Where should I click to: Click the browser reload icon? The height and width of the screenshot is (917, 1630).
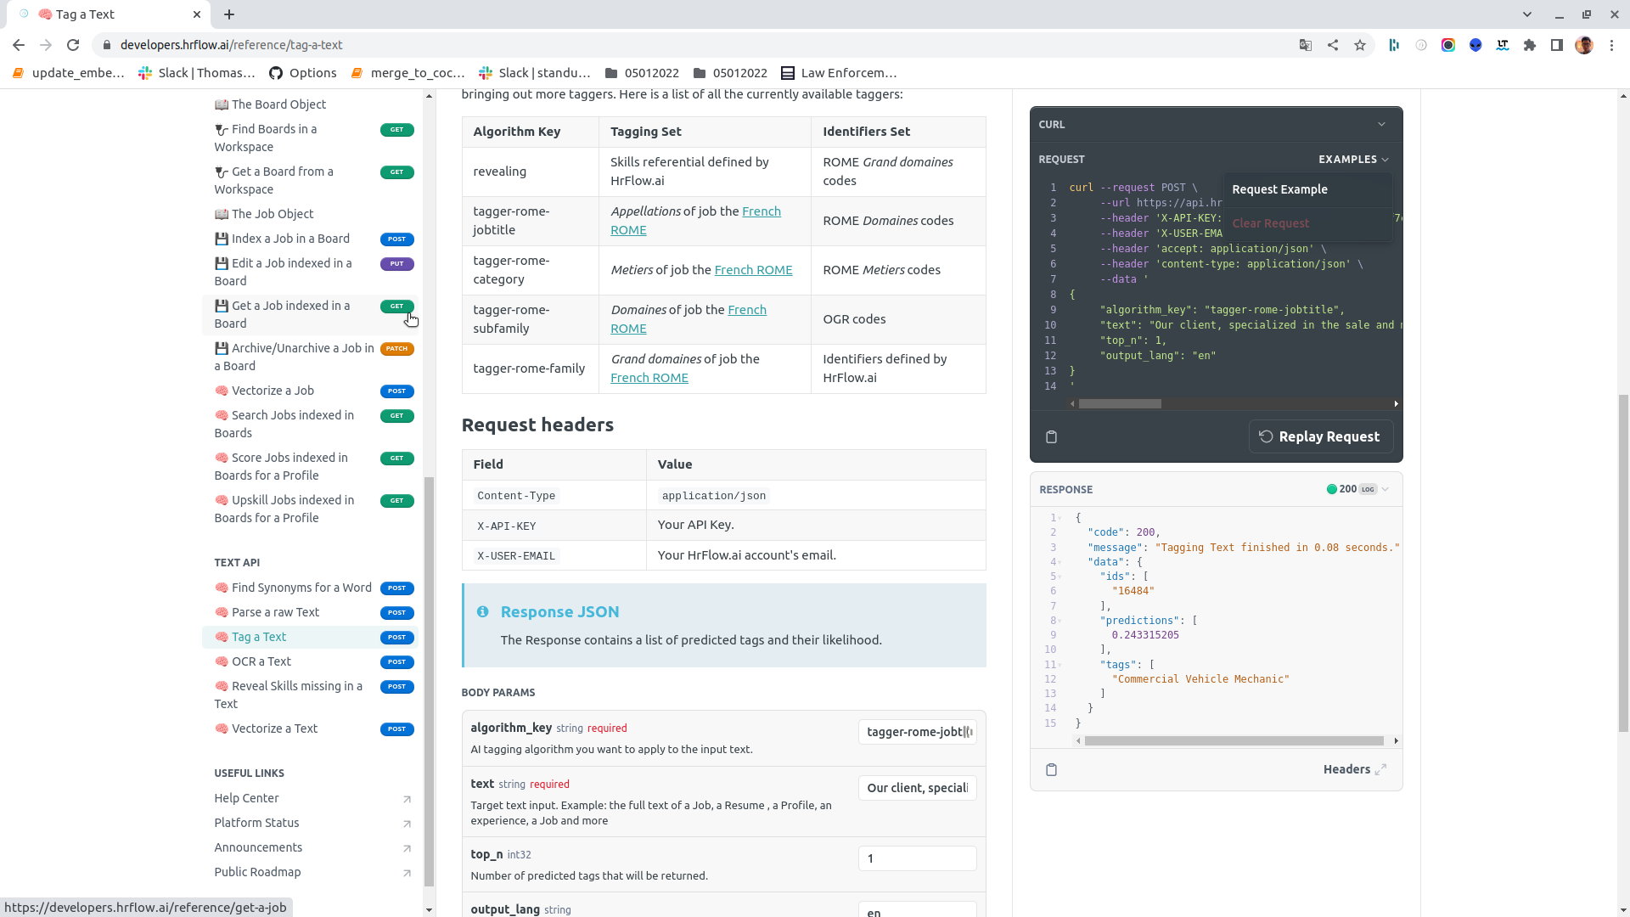coord(73,45)
